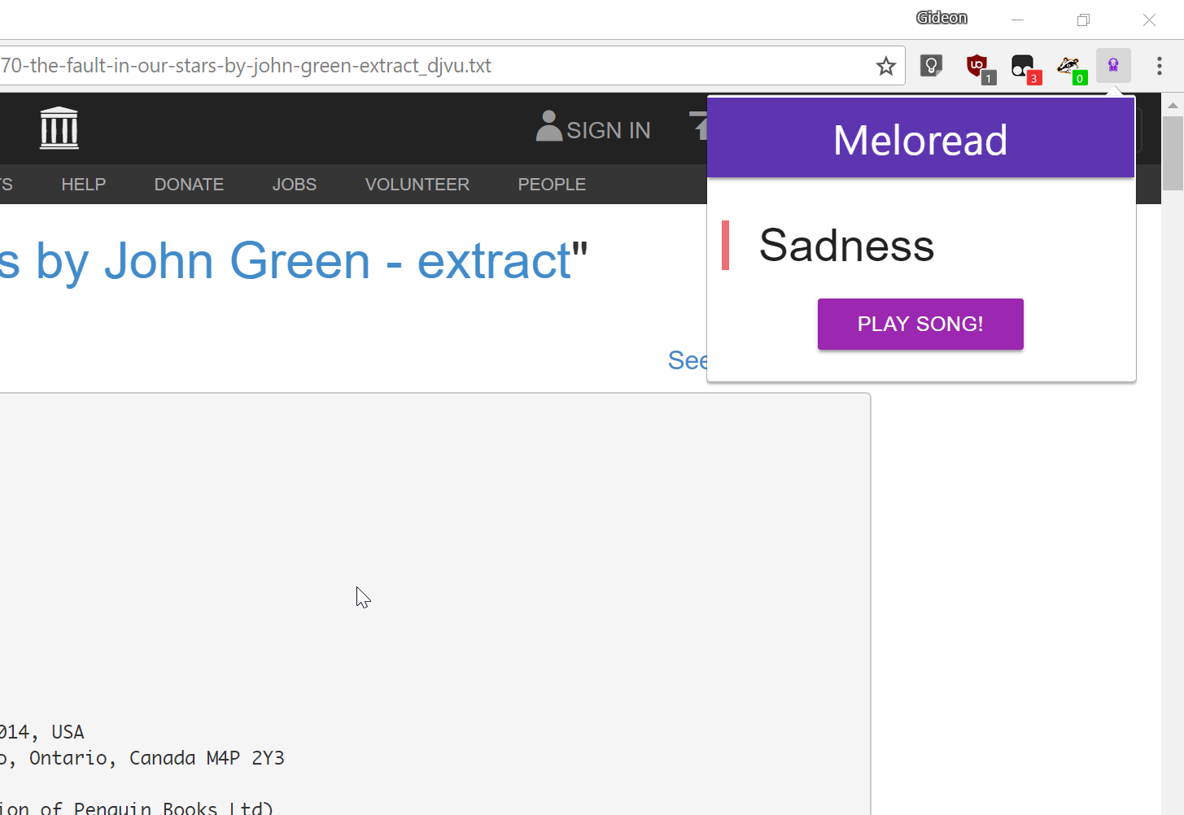Open the PEOPLE menu item
The height and width of the screenshot is (815, 1184).
[552, 185]
